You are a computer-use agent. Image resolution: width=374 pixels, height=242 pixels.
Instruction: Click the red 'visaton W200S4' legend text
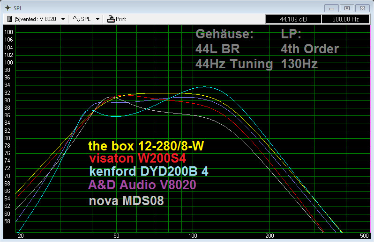137,158
